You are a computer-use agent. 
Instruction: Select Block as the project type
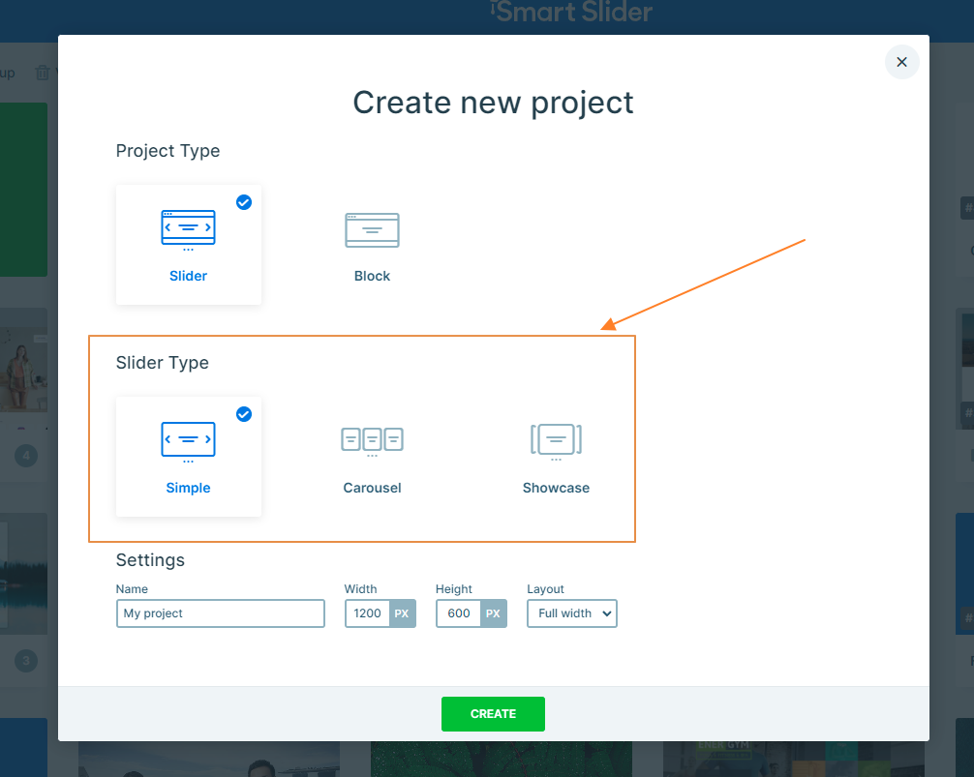tap(372, 245)
